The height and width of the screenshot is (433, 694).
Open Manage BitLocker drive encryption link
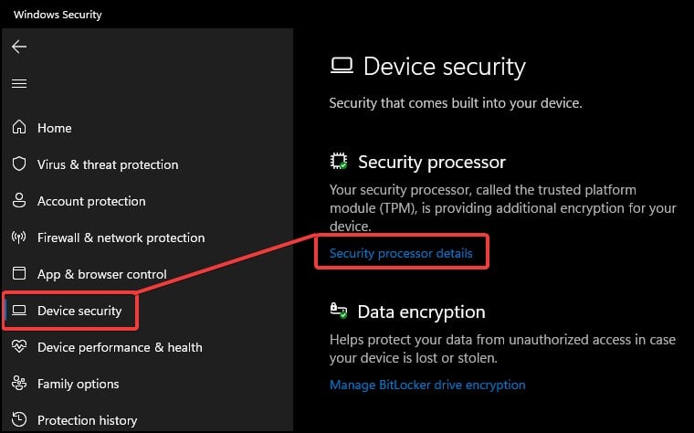[427, 385]
